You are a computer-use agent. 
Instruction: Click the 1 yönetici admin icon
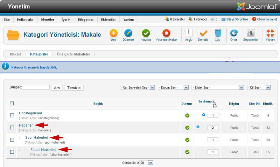click(190, 19)
